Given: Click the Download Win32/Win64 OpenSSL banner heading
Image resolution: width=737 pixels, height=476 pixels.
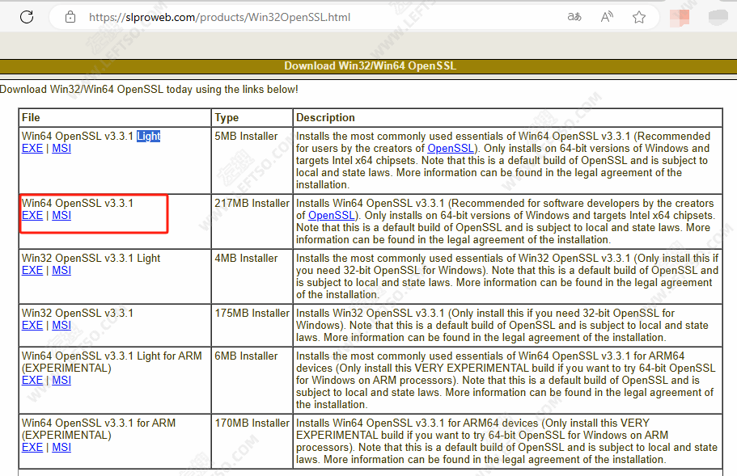Looking at the screenshot, I should [x=370, y=65].
